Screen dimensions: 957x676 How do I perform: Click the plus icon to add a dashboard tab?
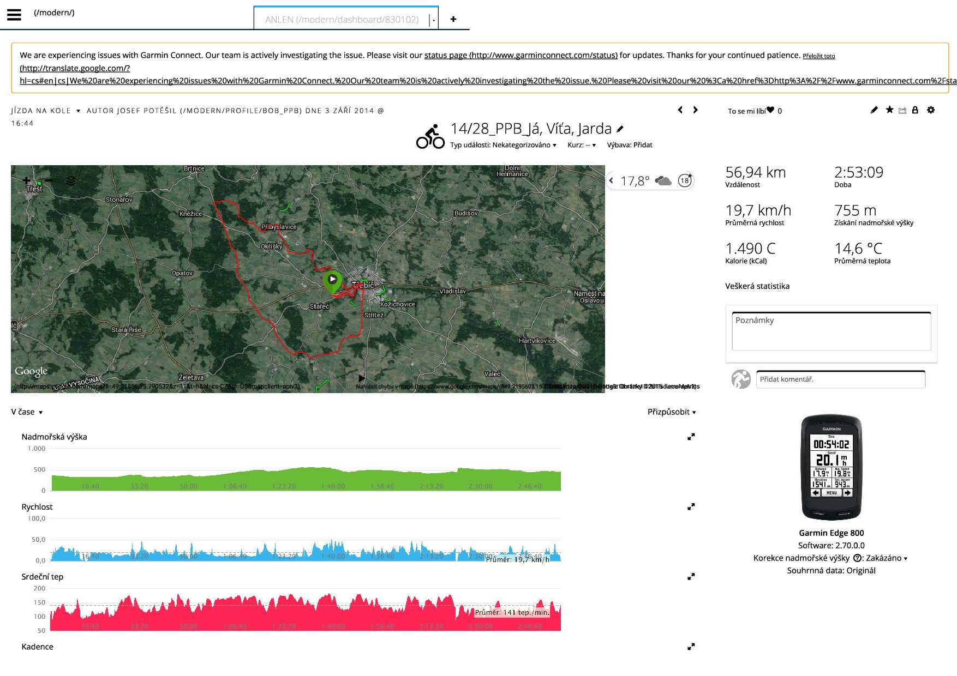tap(453, 19)
